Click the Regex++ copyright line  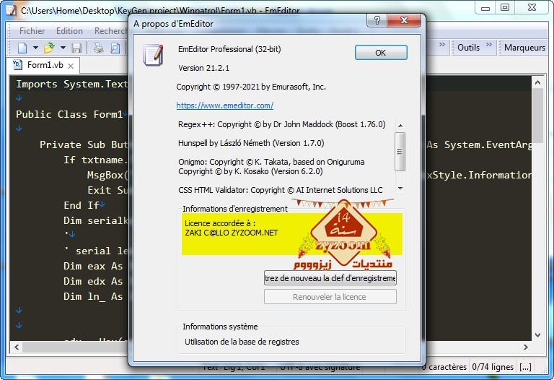coord(282,124)
